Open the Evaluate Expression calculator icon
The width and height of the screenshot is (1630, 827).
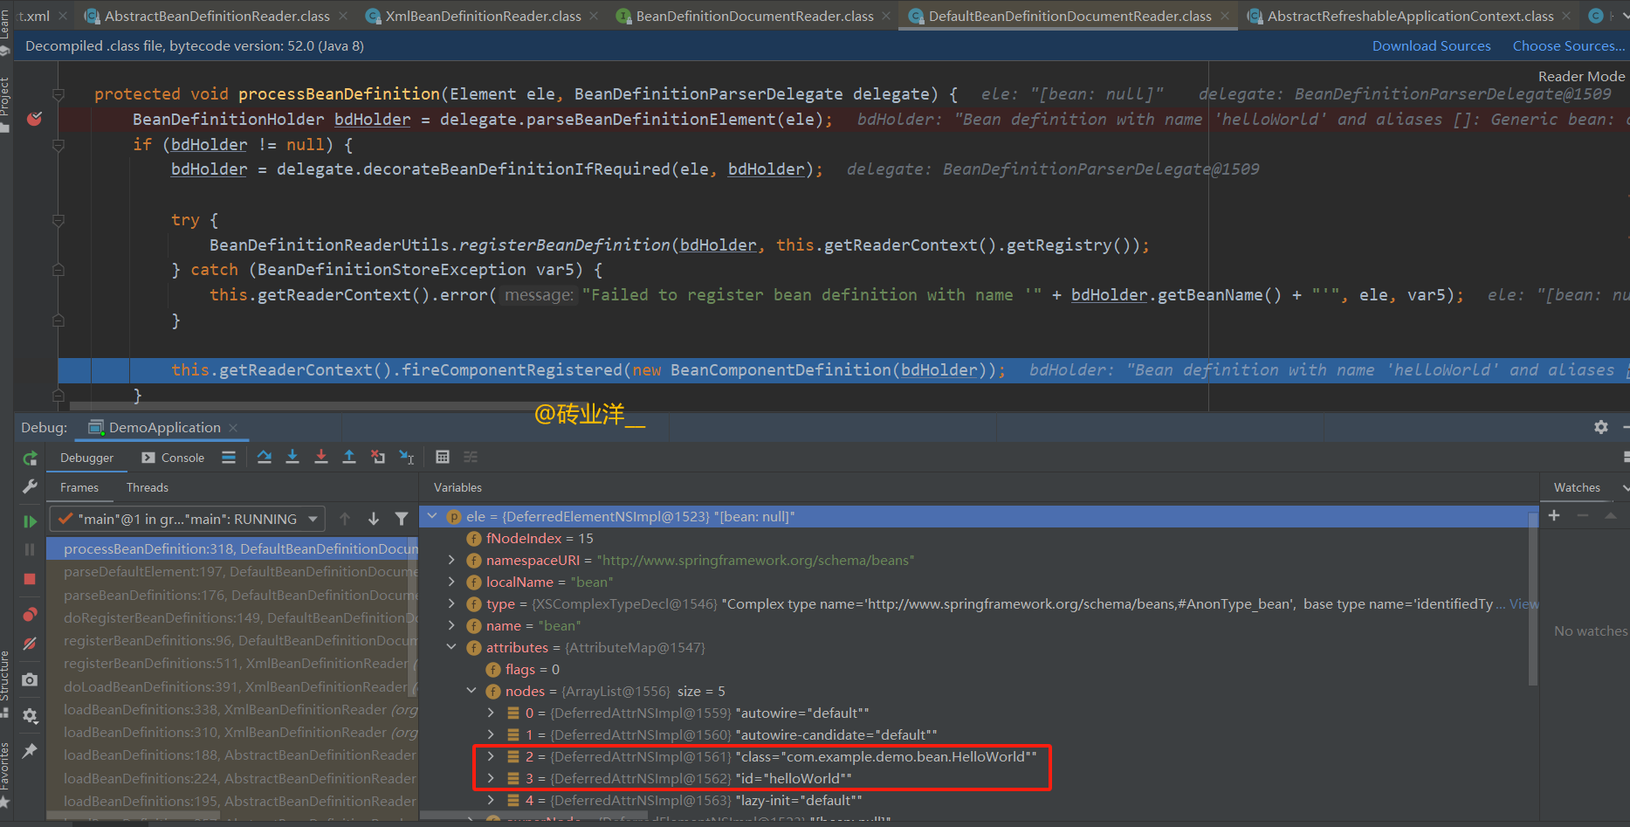coord(443,457)
